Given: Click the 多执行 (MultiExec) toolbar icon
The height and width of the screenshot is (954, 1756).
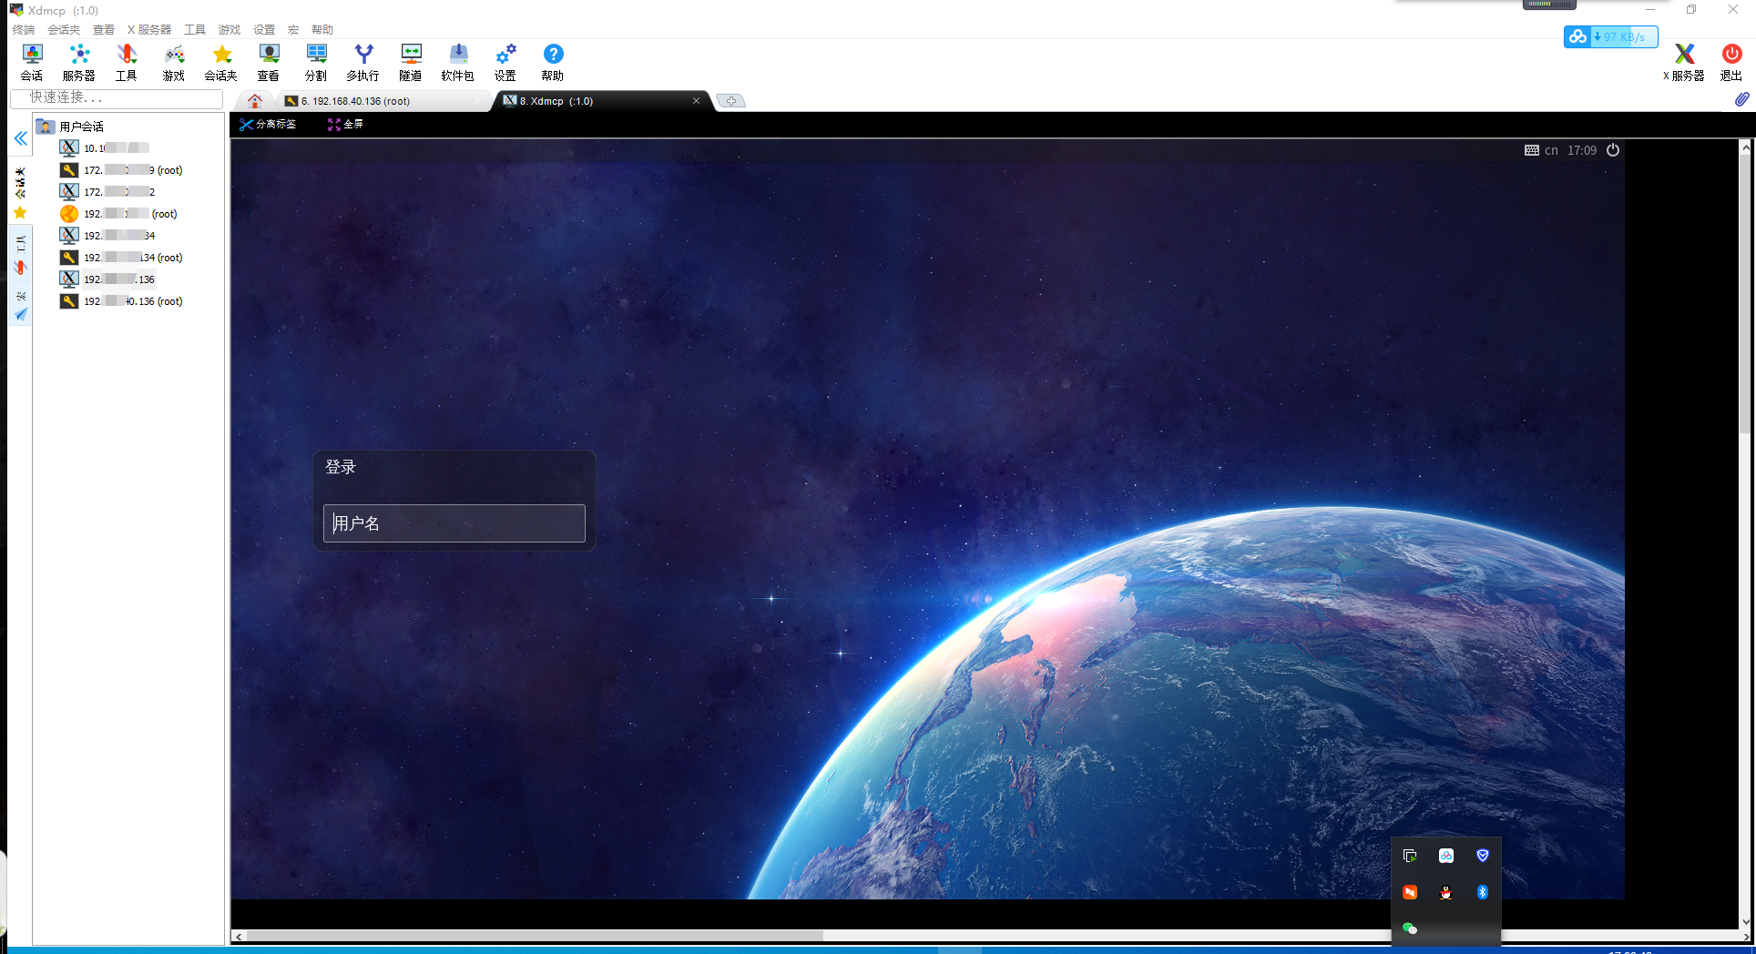Looking at the screenshot, I should click(363, 63).
